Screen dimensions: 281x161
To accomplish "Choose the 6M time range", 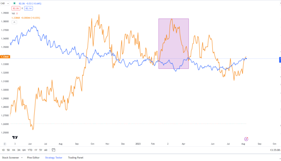I will 24,150.
